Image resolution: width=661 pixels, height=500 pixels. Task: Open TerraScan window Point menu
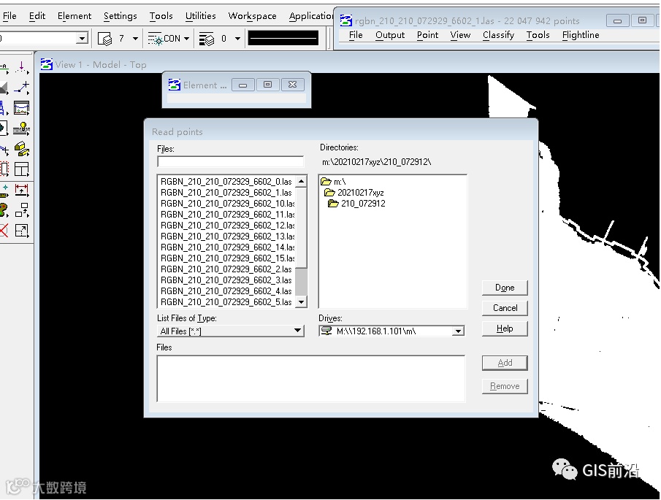point(427,35)
